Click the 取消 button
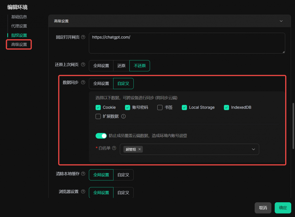The height and width of the screenshot is (217, 295). 263,208
